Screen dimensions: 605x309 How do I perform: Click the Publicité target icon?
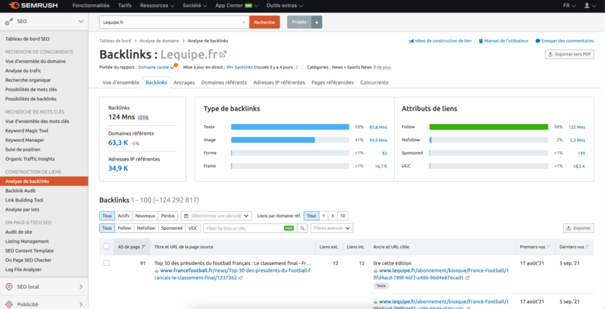point(9,304)
